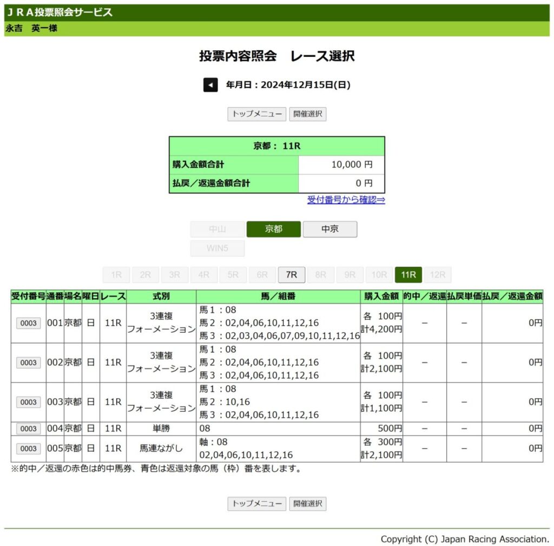The width and height of the screenshot is (554, 546).
Task: Click the 購入金額 column header
Action: click(x=381, y=296)
